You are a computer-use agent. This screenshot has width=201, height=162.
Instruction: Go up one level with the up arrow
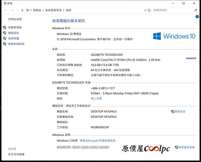22,10
